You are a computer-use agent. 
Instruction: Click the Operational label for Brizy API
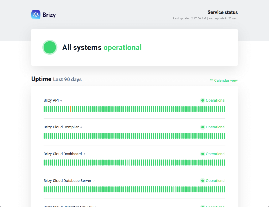tap(215, 100)
